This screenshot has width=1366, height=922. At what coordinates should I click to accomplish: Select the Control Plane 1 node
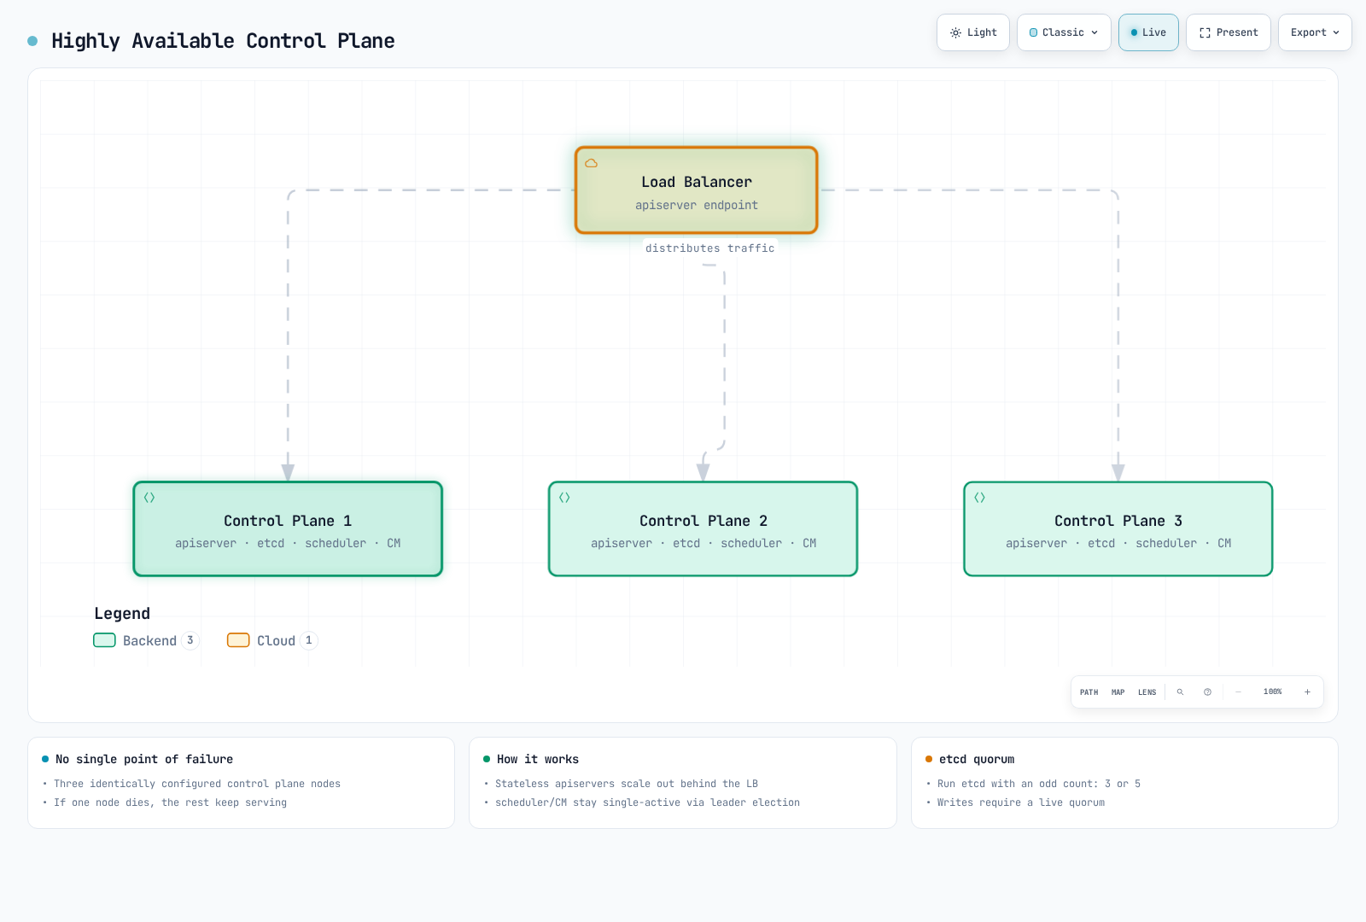click(288, 529)
